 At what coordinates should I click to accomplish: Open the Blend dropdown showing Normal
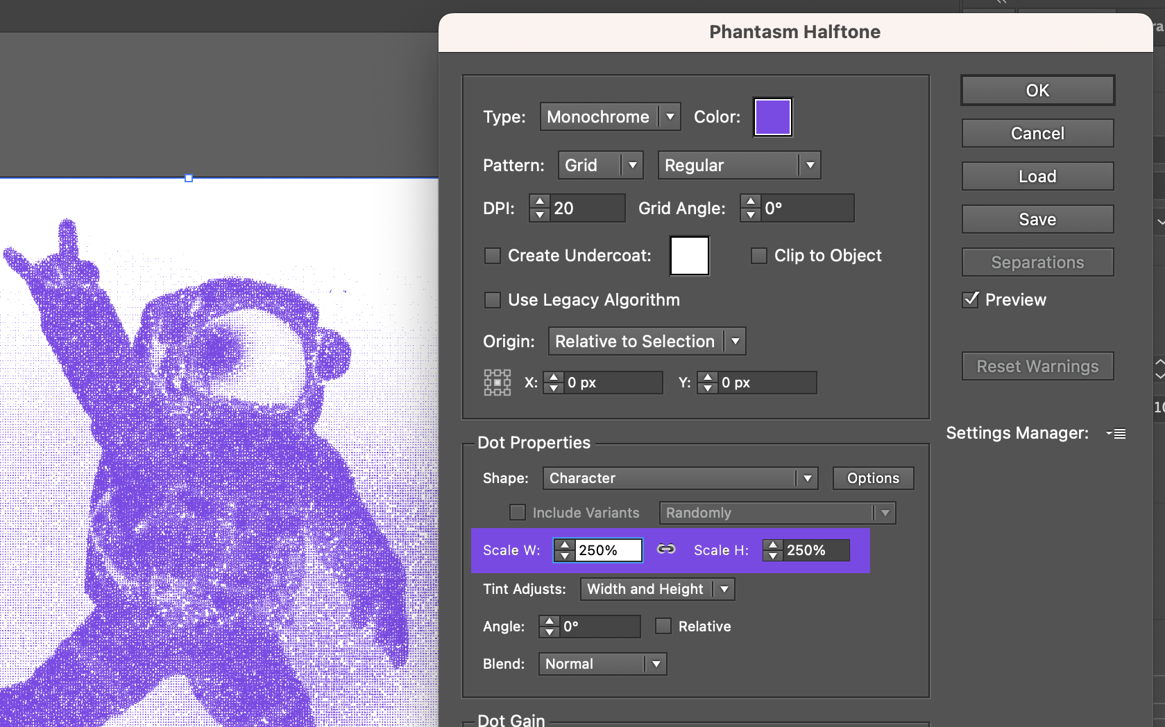[x=602, y=664]
